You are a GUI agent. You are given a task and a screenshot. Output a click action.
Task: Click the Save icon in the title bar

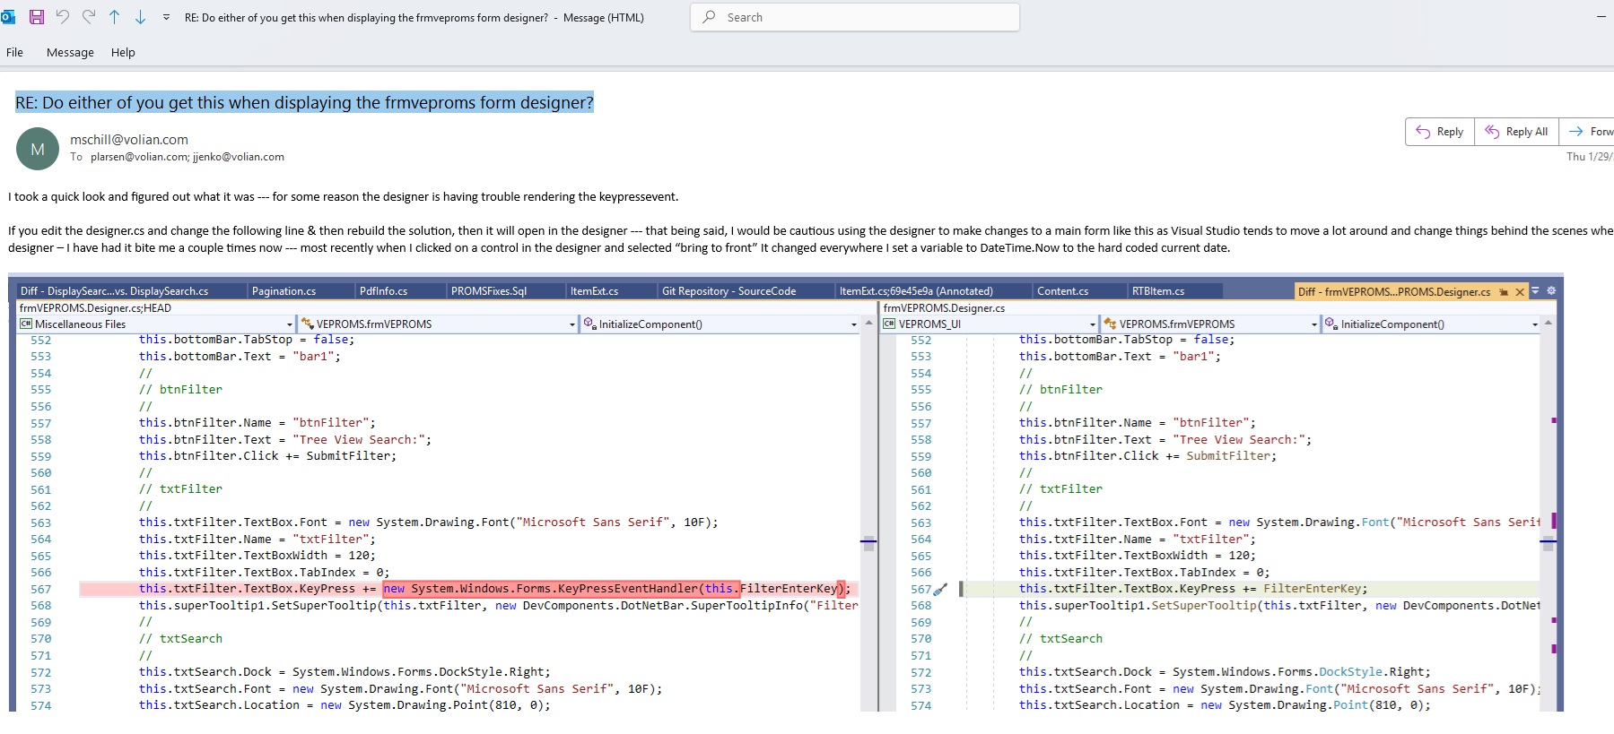coord(37,17)
